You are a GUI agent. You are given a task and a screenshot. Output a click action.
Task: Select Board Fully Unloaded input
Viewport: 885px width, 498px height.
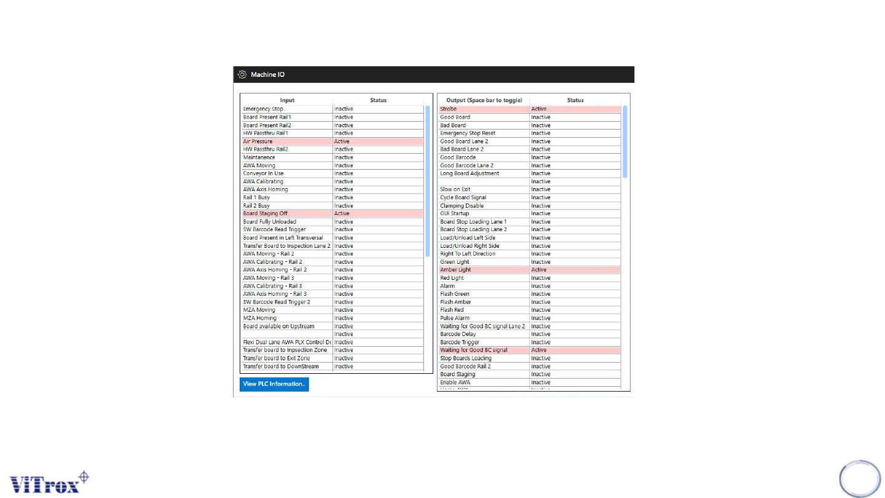click(x=332, y=221)
